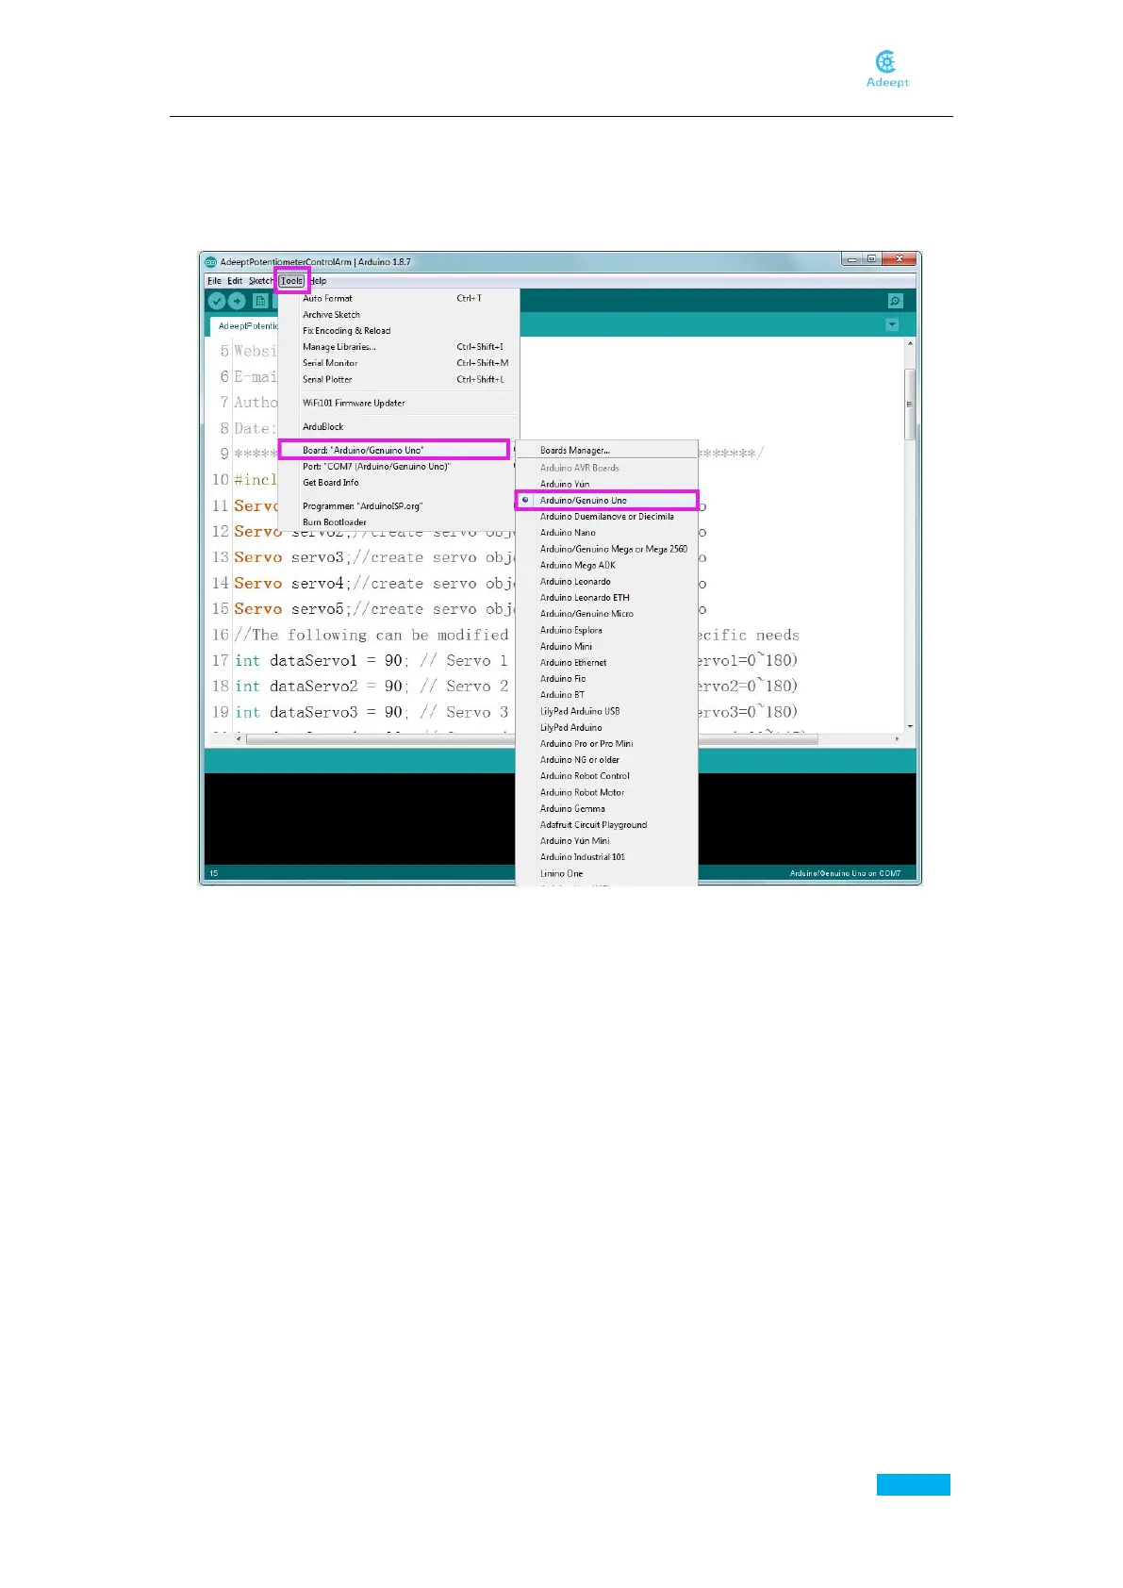The image size is (1123, 1588).
Task: Open Boards Manager... from board list
Action: [606, 451]
